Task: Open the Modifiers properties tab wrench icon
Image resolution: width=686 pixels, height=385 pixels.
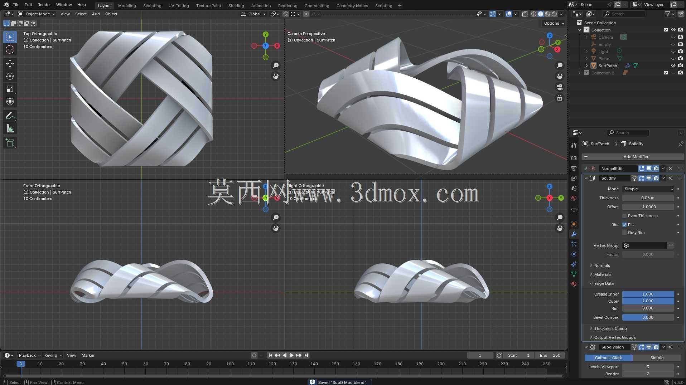Action: [574, 234]
